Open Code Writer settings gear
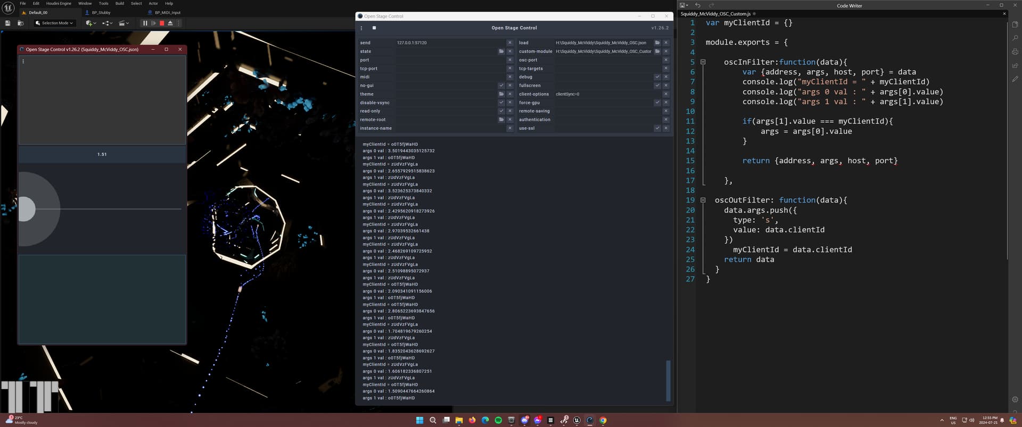This screenshot has height=427, width=1022. pyautogui.click(x=1015, y=399)
